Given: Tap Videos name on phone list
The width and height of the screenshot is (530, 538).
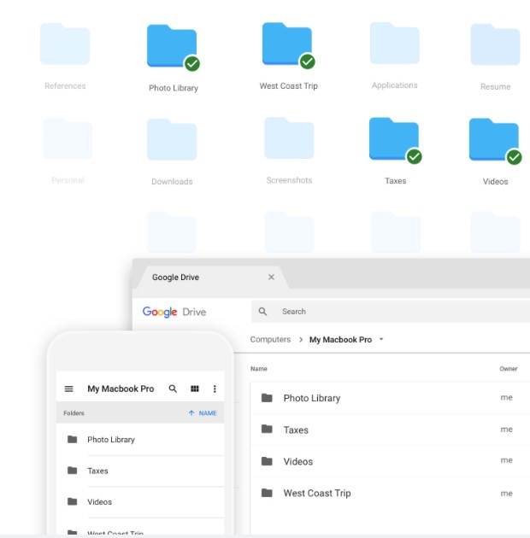Looking at the screenshot, I should 100,502.
